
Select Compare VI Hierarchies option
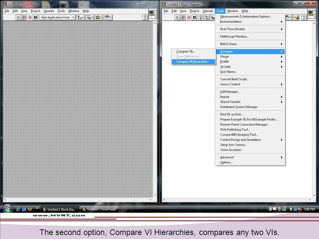pyautogui.click(x=193, y=62)
